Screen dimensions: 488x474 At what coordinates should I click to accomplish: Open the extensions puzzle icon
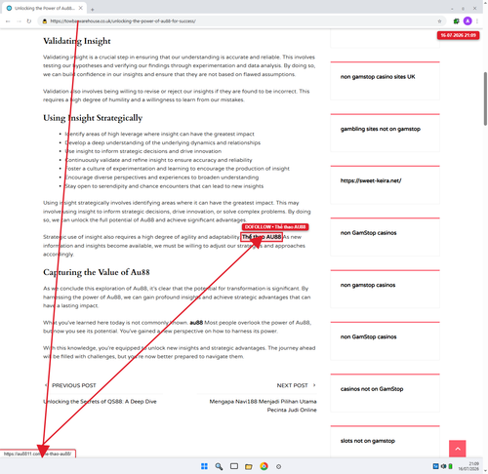(456, 21)
